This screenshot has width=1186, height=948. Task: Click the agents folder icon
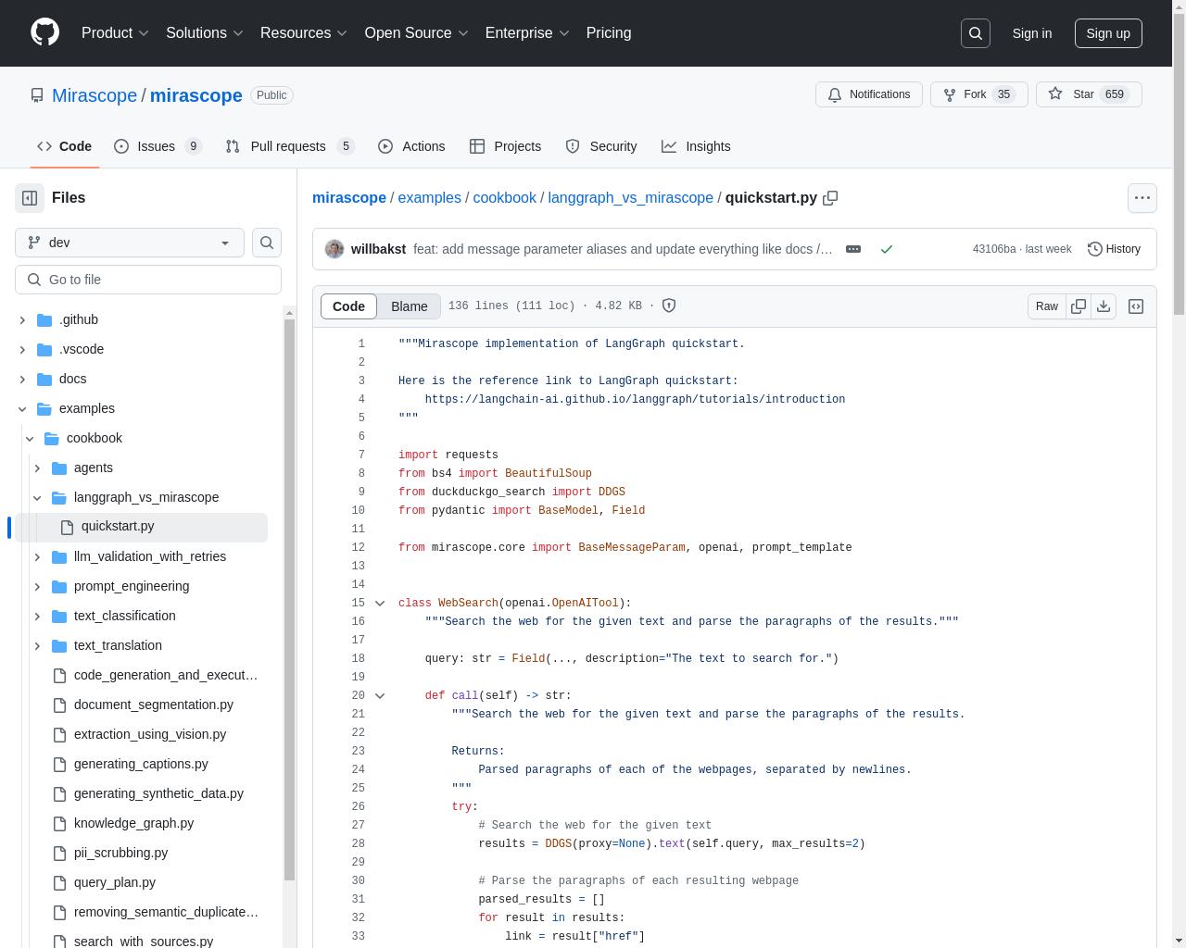coord(59,468)
